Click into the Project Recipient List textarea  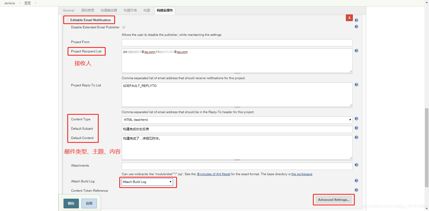[x=237, y=60]
